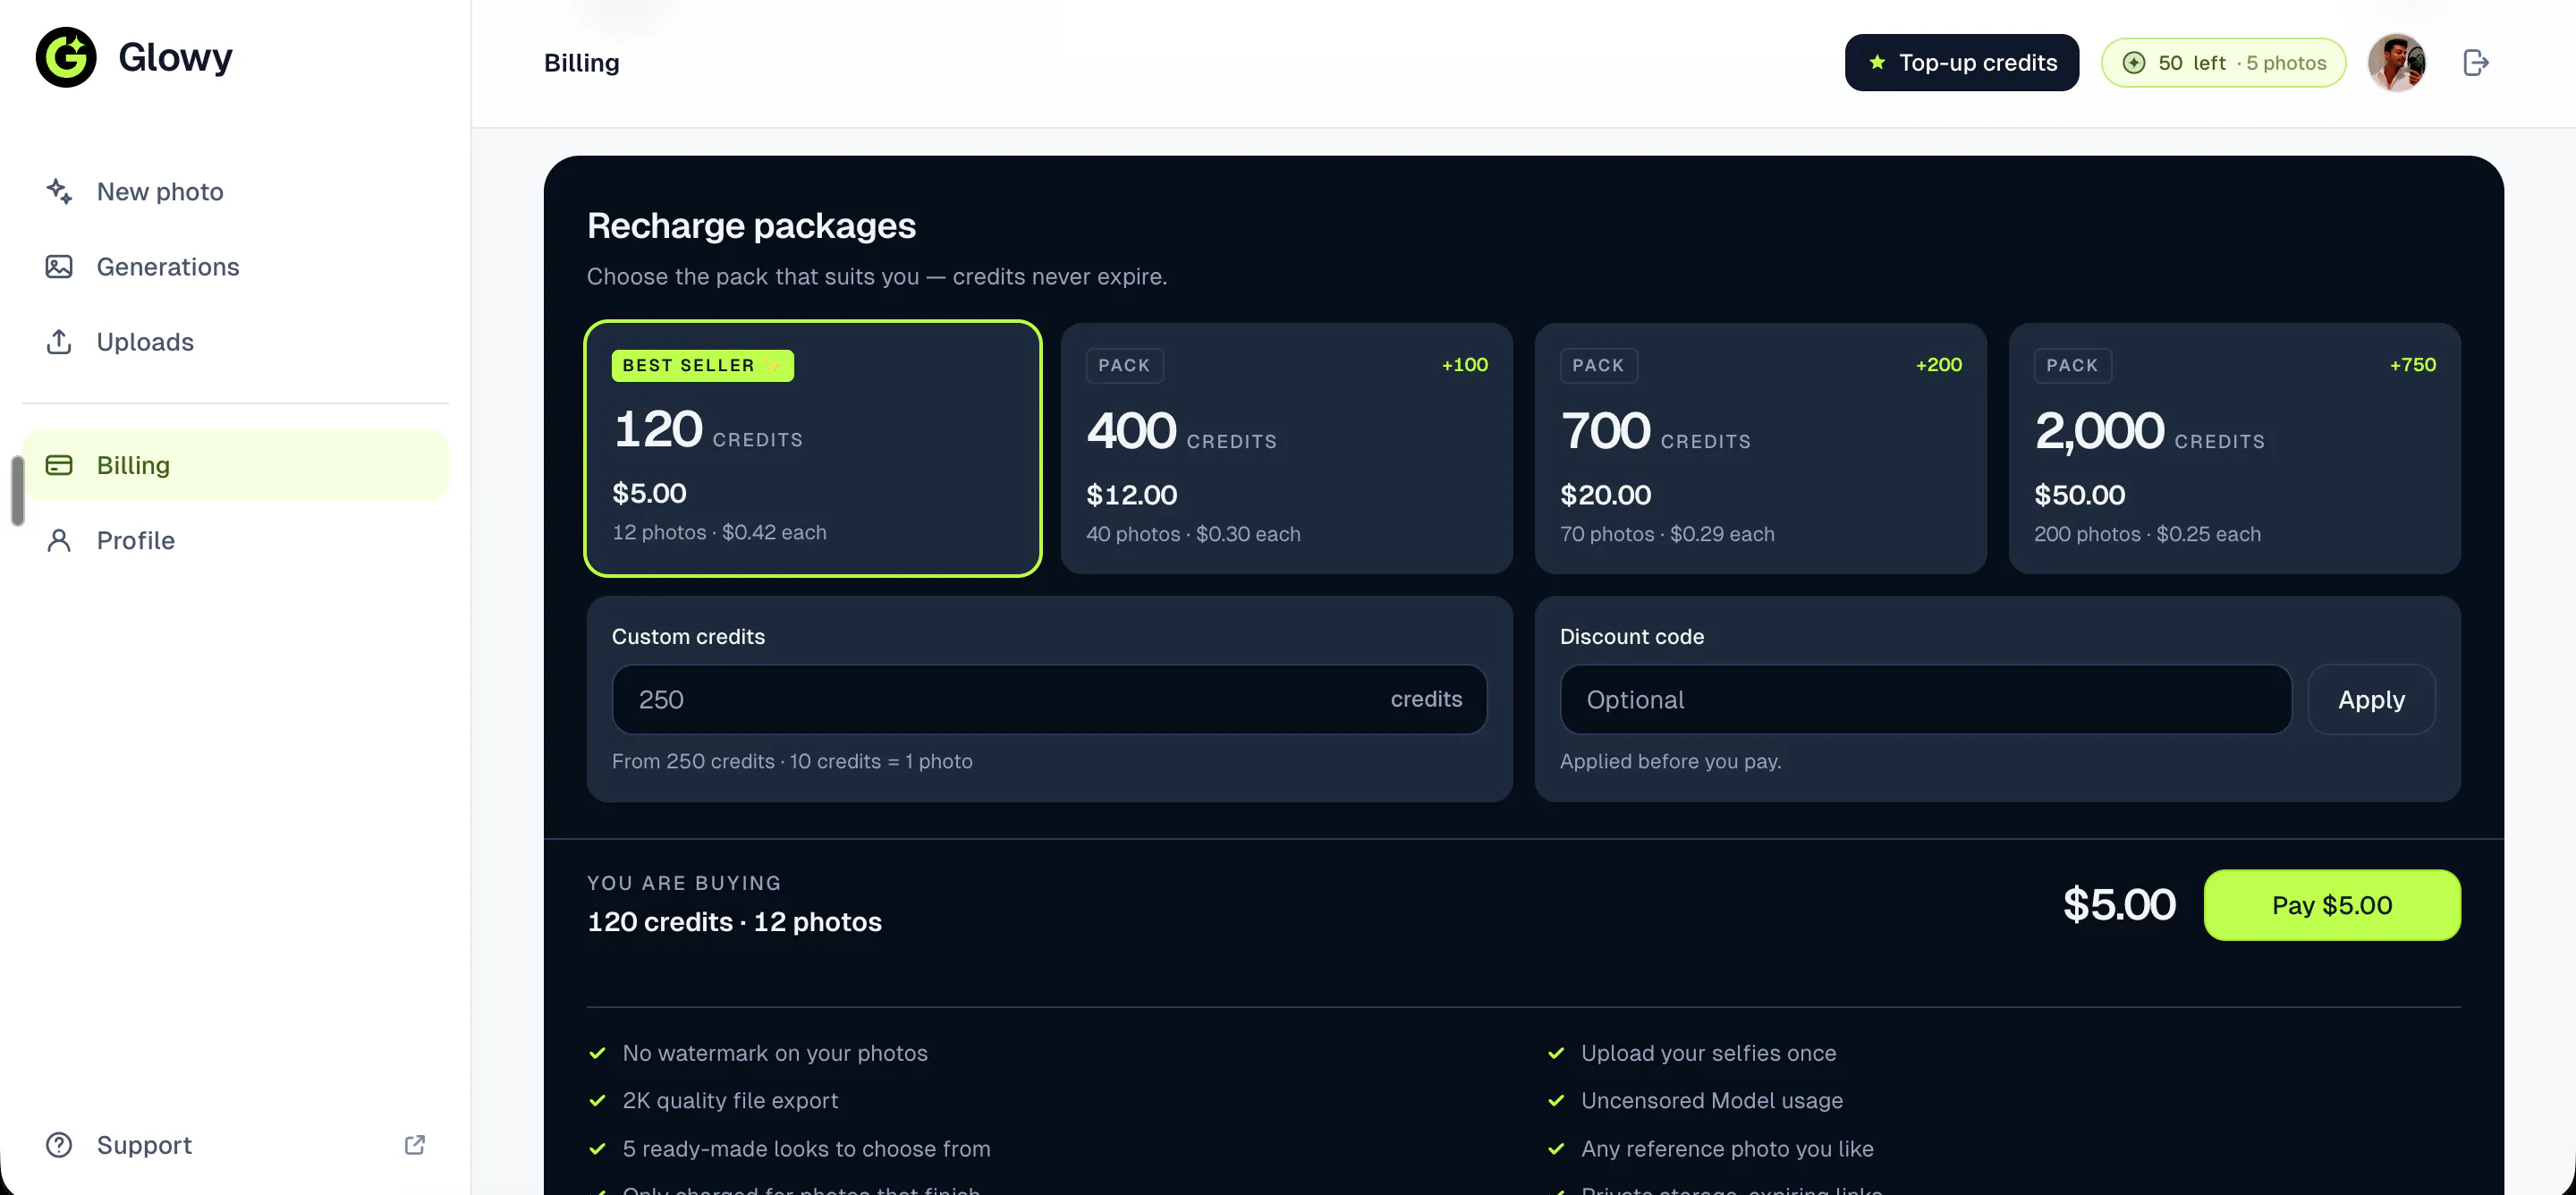Open Profile page
The image size is (2576, 1195).
[235, 540]
